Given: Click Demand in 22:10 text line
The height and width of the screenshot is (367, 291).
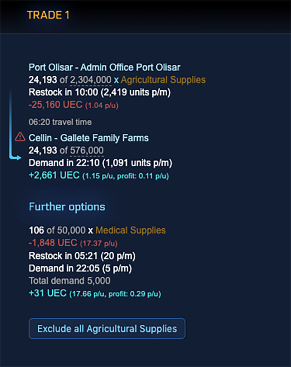Looking at the screenshot, I should [100, 163].
